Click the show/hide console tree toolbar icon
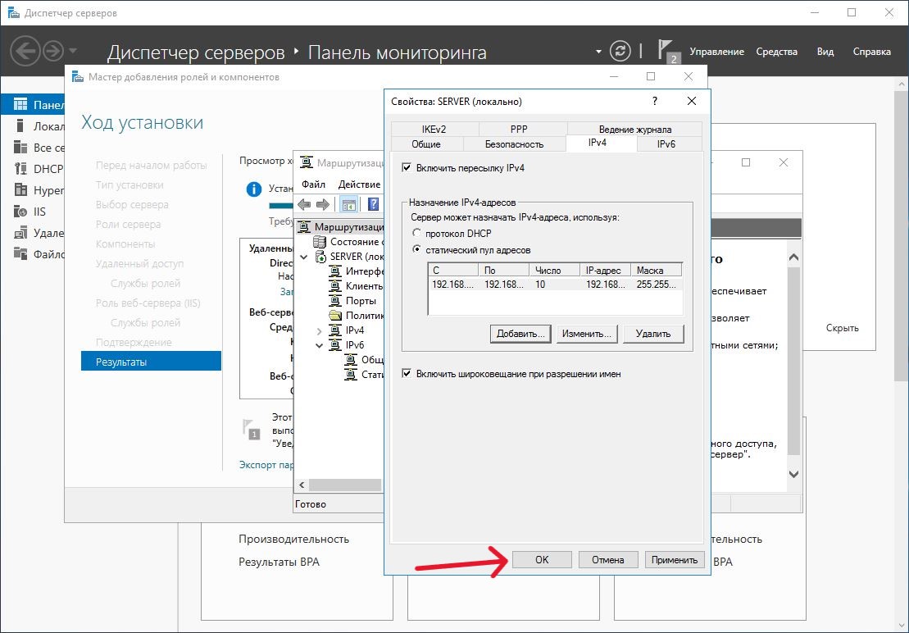Screen dimensions: 909x633 tap(348, 204)
